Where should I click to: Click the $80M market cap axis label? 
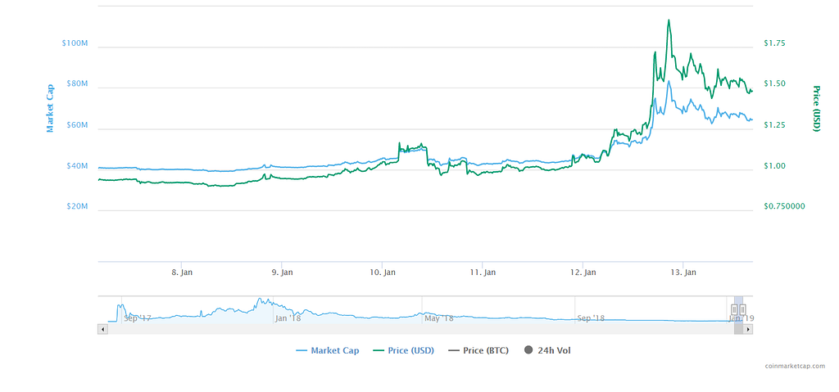[x=78, y=84]
